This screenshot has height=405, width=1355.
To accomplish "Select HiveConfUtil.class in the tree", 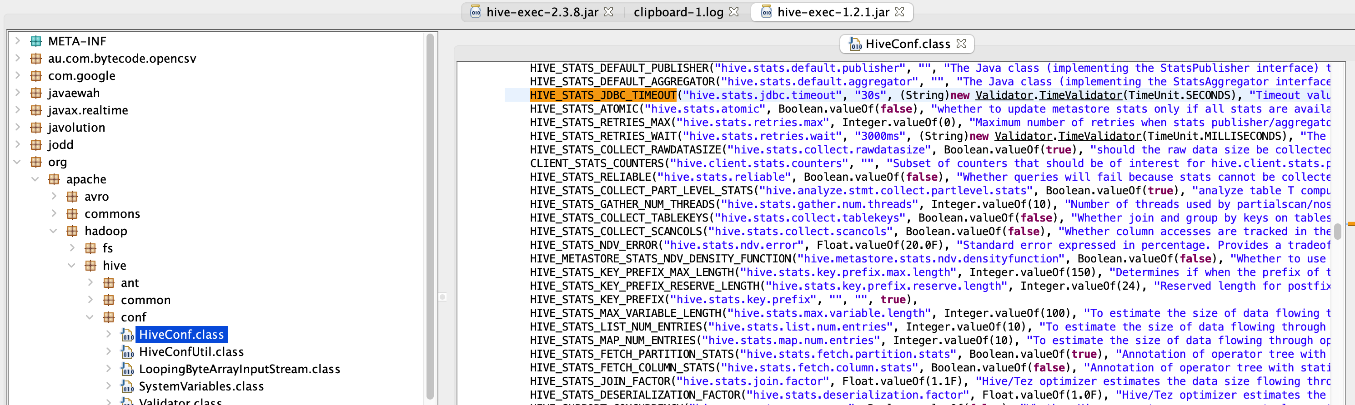I will pos(191,352).
